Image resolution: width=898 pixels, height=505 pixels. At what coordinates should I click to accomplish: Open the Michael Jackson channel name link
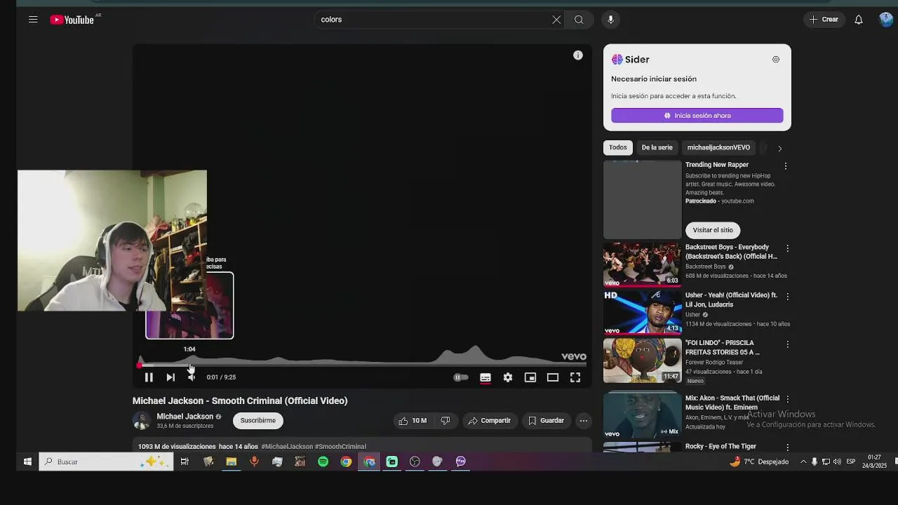pyautogui.click(x=185, y=417)
